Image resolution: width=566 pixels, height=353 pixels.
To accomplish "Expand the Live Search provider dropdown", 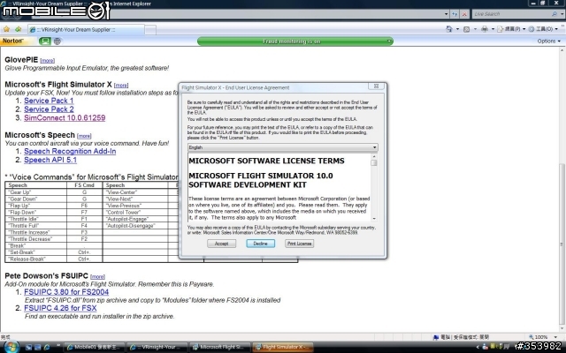I will 562,14.
